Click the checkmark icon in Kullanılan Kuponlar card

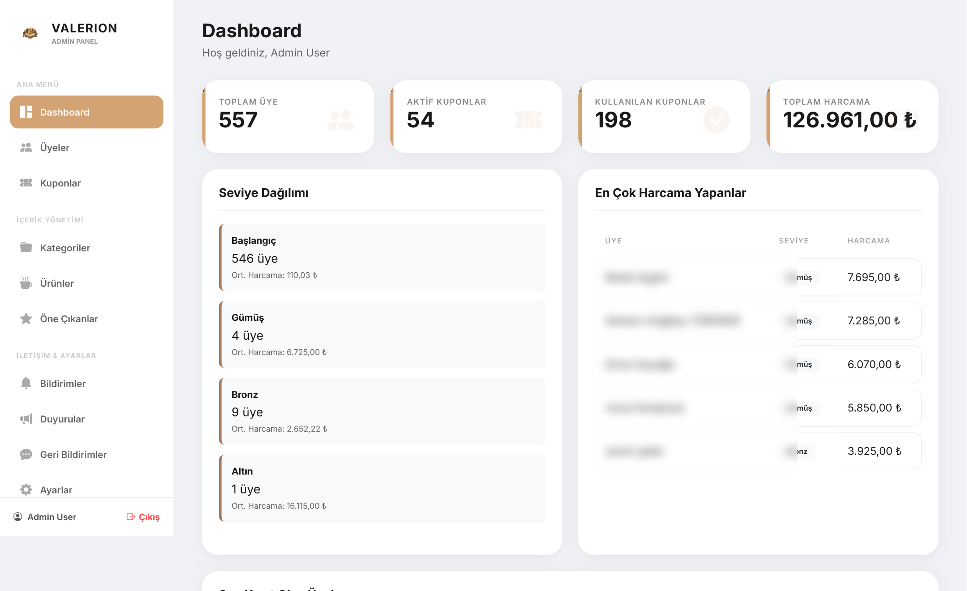(x=717, y=120)
